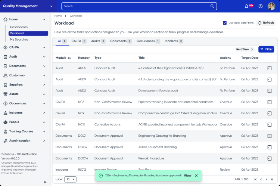Dismiss the approval notification toast
The width and height of the screenshot is (280, 186).
196,176
